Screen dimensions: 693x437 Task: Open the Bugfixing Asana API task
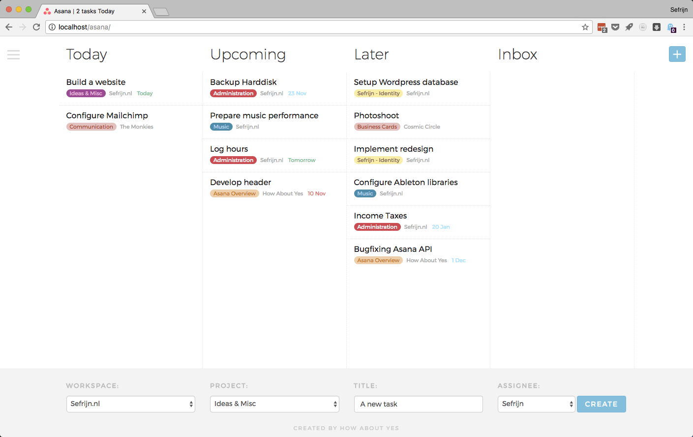[393, 249]
